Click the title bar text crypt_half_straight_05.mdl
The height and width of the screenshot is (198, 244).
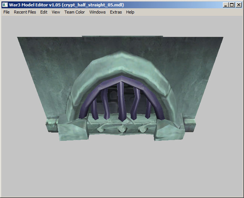click(93, 5)
